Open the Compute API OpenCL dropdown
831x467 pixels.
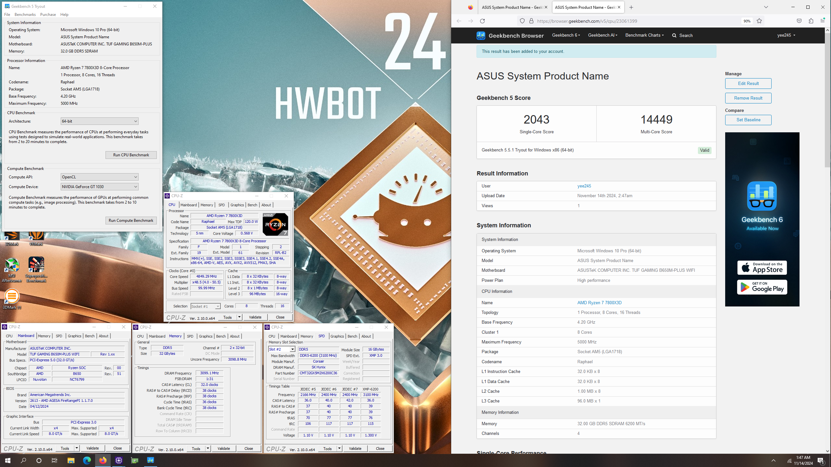(99, 177)
